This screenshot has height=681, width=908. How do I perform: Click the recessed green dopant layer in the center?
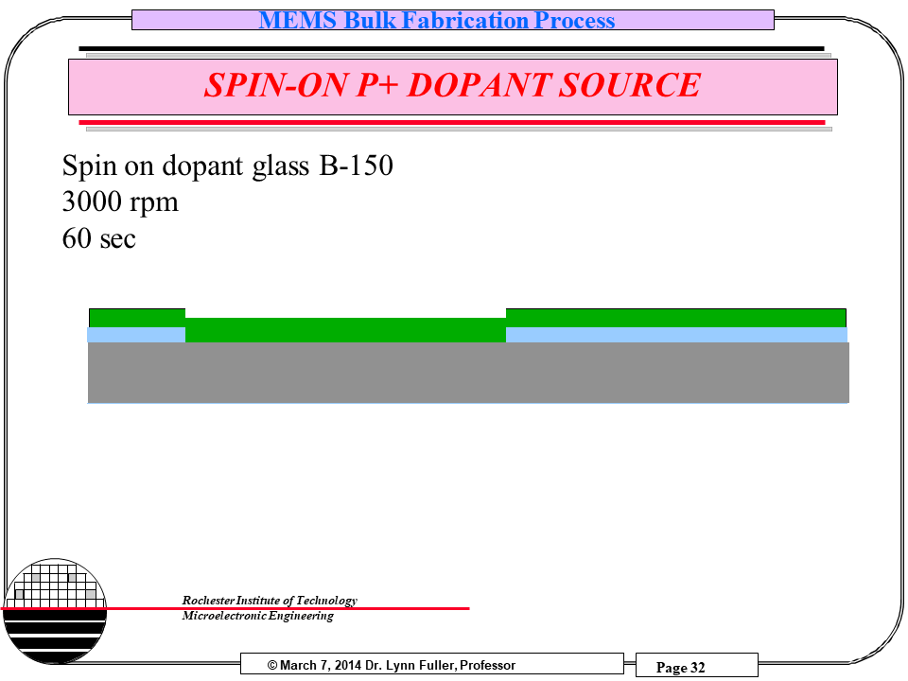[x=345, y=330]
